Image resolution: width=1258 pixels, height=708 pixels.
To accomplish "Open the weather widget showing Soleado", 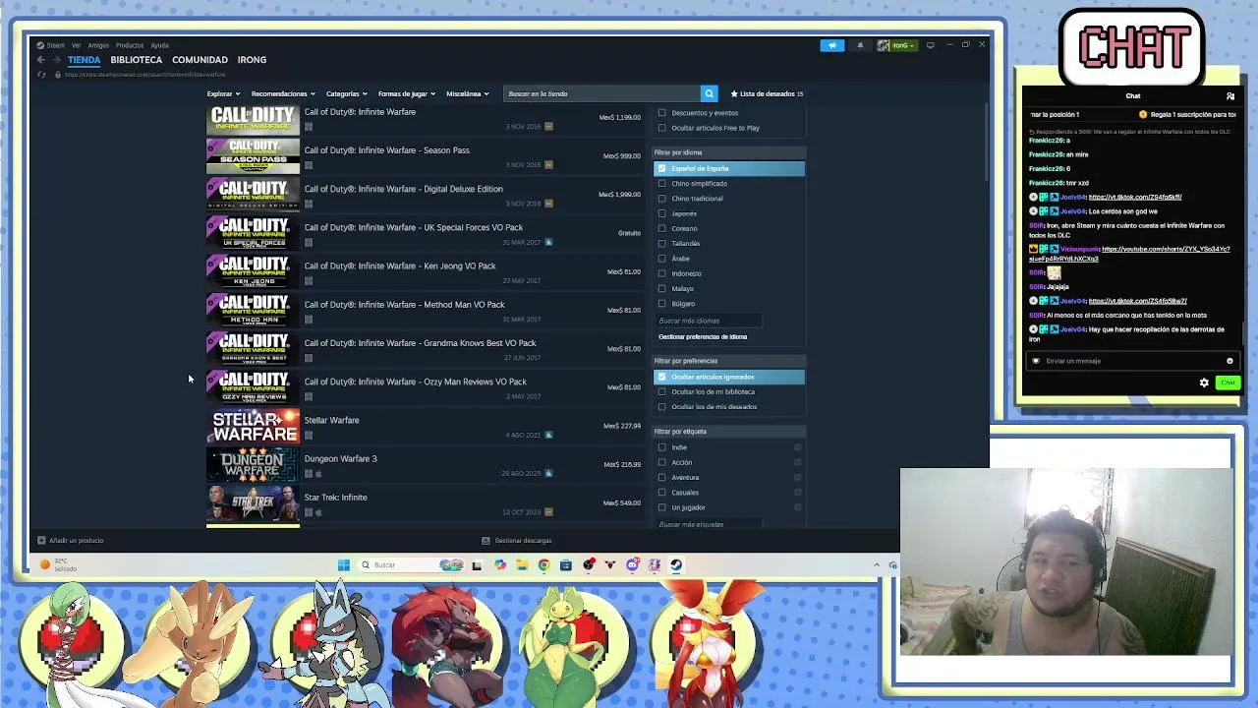I will click(59, 564).
